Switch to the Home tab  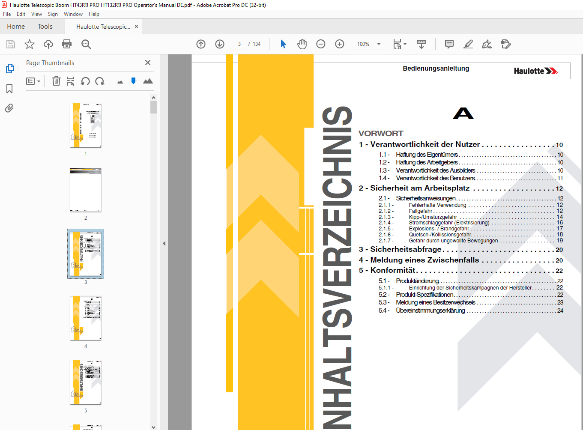pyautogui.click(x=16, y=27)
